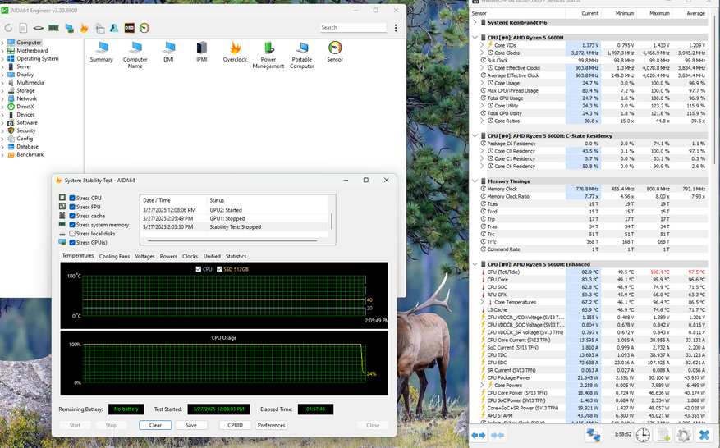720x448 pixels.
Task: Open the monitor diagnostics toolbar icon
Action: [69, 28]
